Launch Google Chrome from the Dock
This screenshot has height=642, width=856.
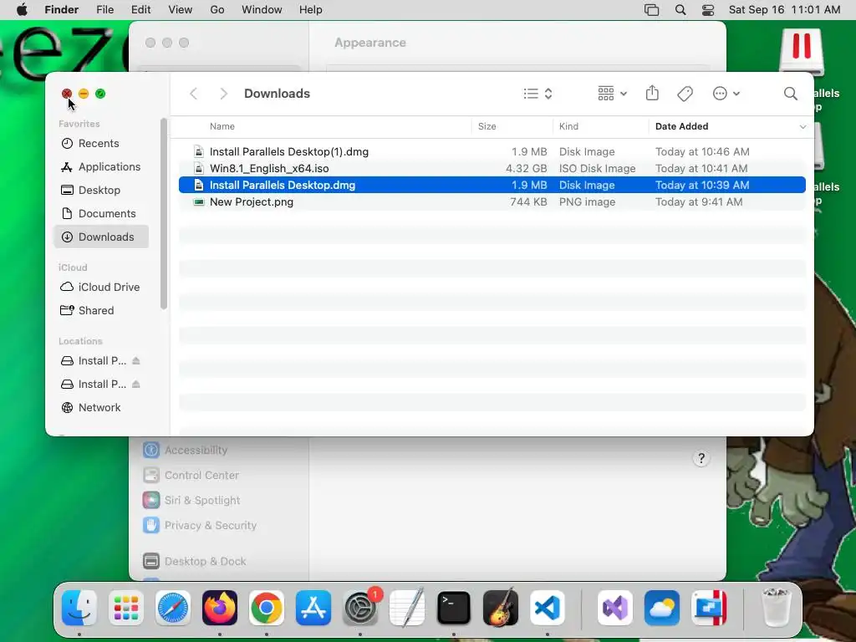267,608
